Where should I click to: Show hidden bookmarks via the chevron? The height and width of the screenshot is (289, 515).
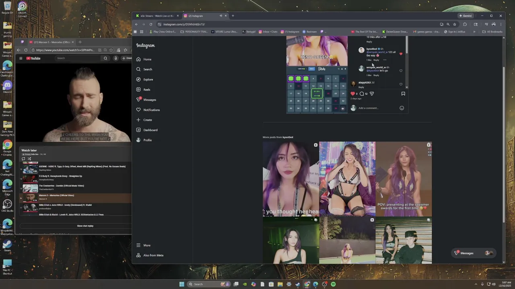[474, 32]
